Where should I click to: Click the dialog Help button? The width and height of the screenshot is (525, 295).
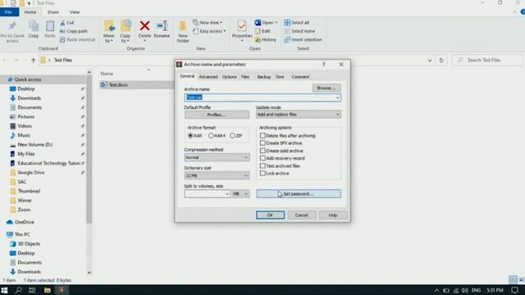point(333,215)
